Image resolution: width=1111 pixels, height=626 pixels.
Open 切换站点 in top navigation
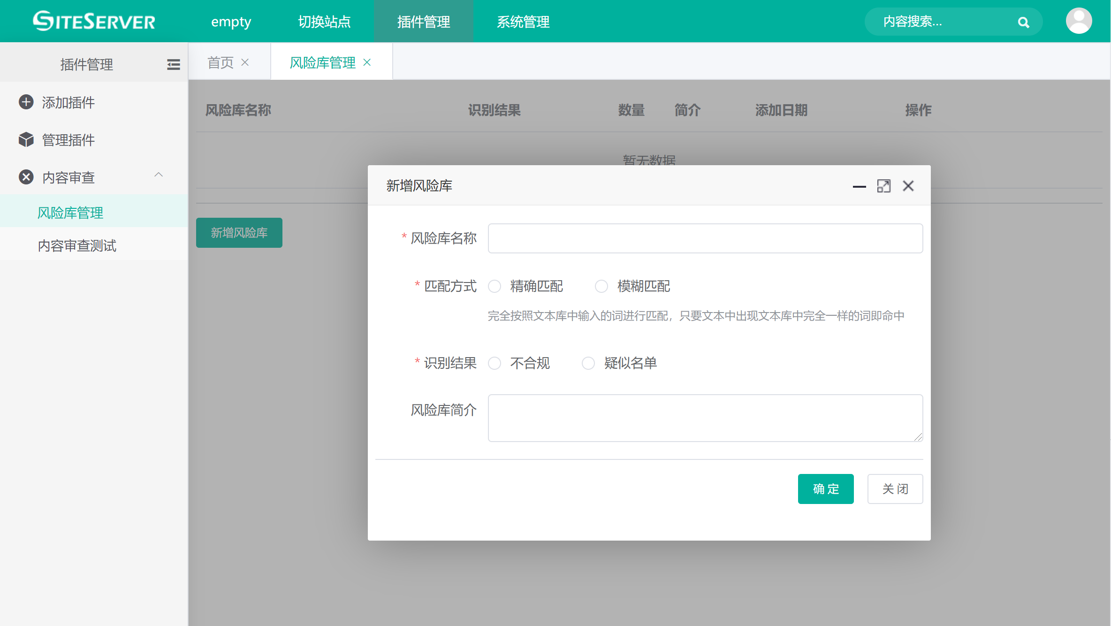pos(324,22)
